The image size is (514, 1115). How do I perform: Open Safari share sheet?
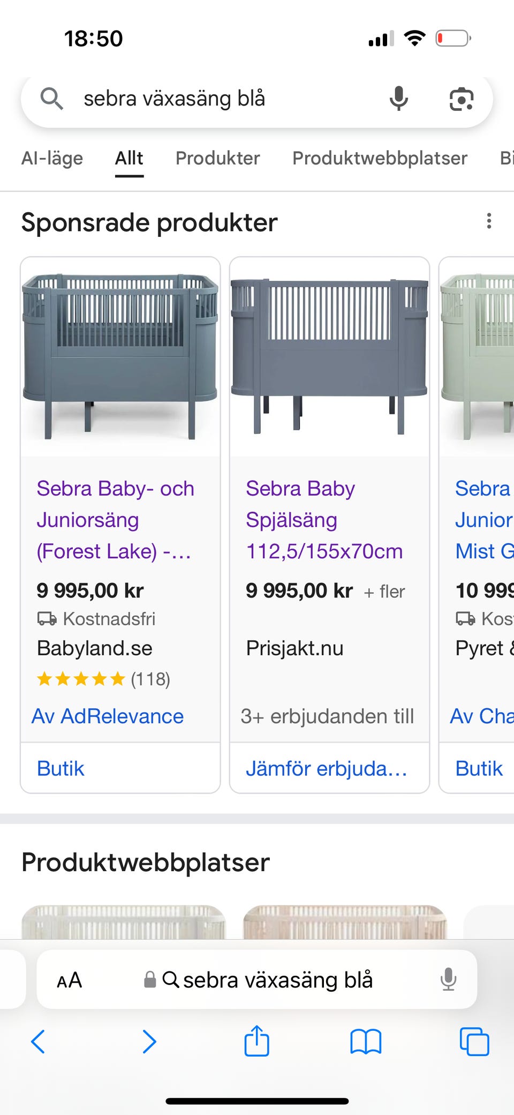click(x=257, y=1041)
